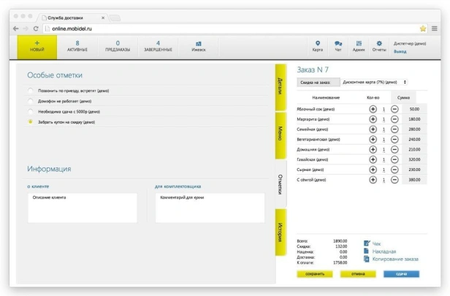Image resolution: width=450 pixels, height=296 pixels.
Task: Bookmark page with the star icon
Action: [x=423, y=28]
